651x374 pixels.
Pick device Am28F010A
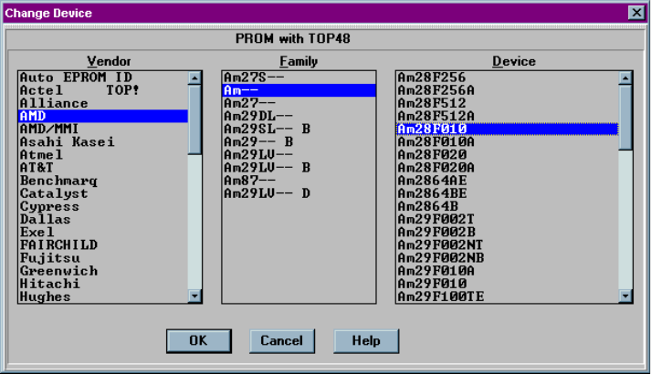[x=508, y=141]
